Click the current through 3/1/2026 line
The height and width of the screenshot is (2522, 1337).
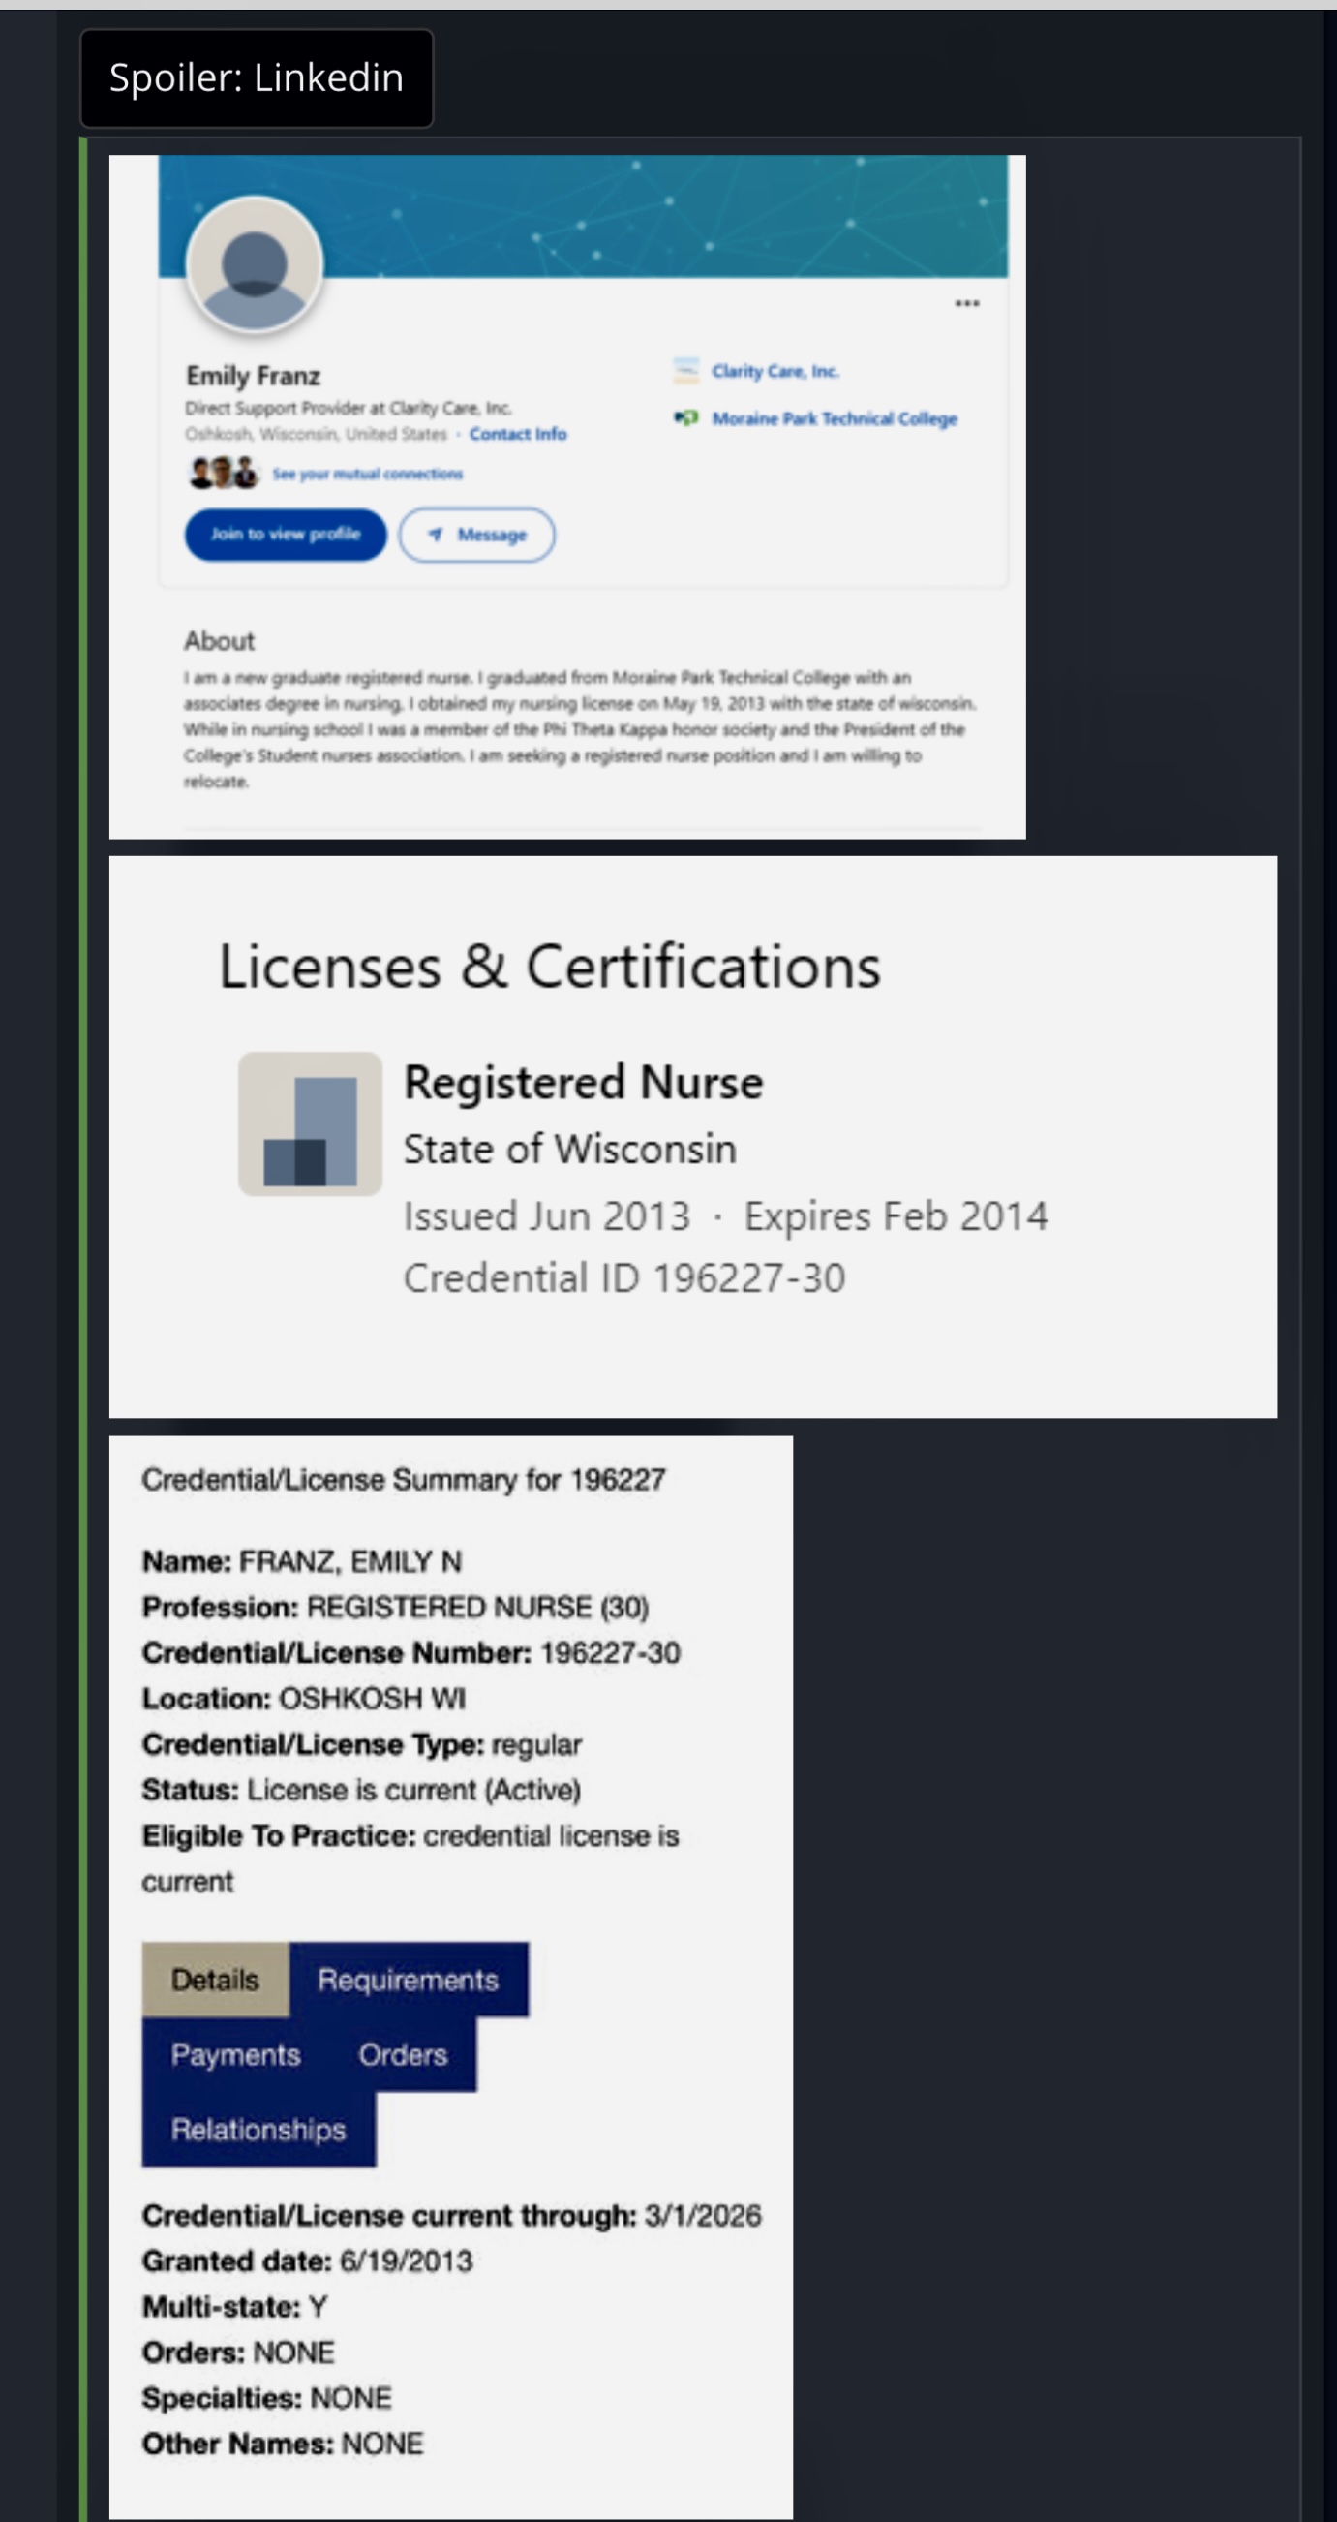451,2216
